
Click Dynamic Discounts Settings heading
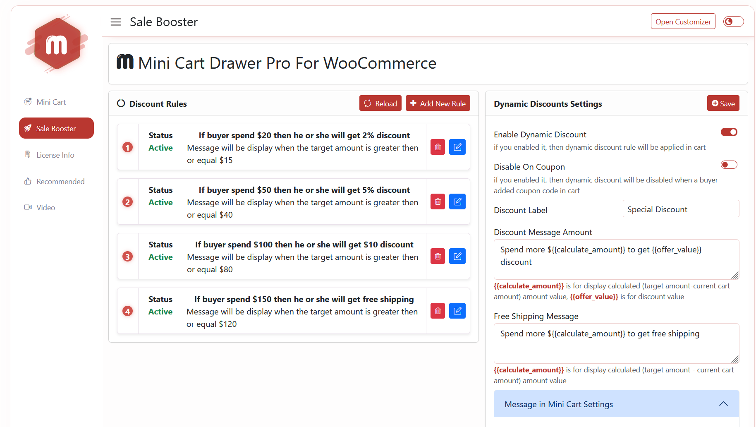pyautogui.click(x=548, y=104)
